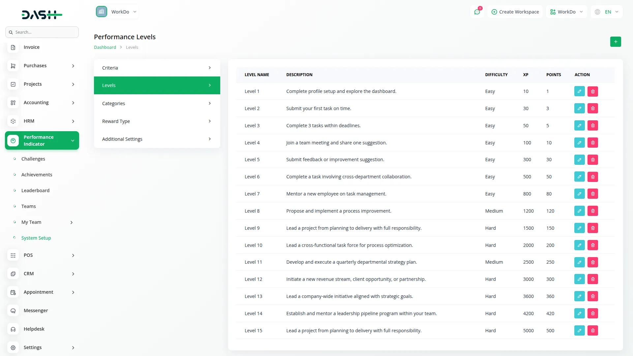Viewport: 633px width, 356px height.
Task: Click the Create Workspace button
Action: point(515,12)
